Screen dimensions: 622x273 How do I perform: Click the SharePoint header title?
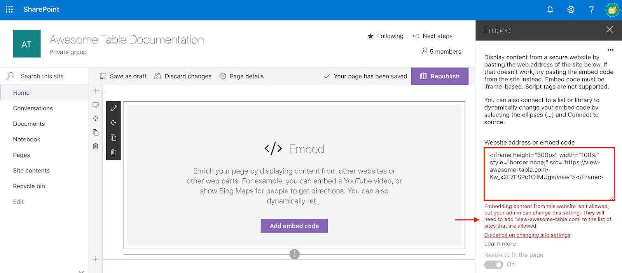point(41,9)
